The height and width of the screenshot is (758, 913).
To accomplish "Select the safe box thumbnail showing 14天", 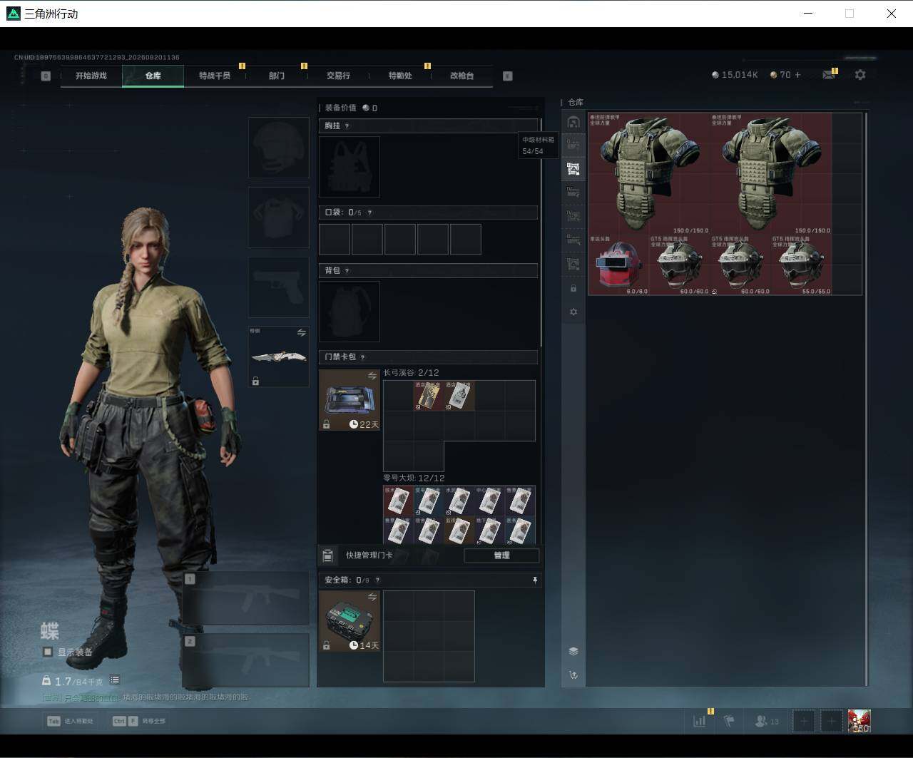I will (350, 621).
